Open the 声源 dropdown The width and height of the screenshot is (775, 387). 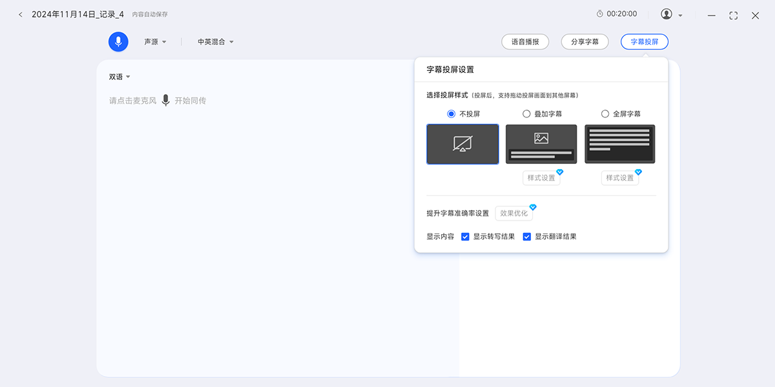point(155,42)
